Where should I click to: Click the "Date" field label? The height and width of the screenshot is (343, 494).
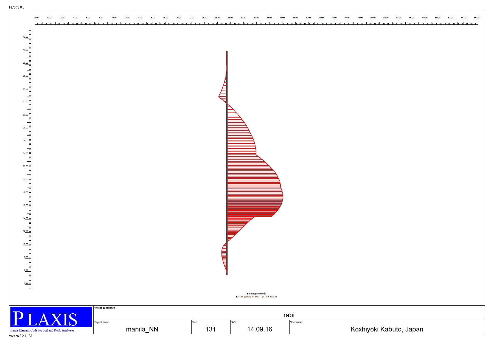pos(234,322)
